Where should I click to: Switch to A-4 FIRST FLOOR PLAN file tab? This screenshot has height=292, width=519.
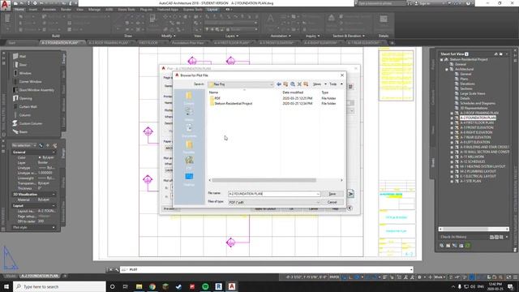click(x=231, y=43)
